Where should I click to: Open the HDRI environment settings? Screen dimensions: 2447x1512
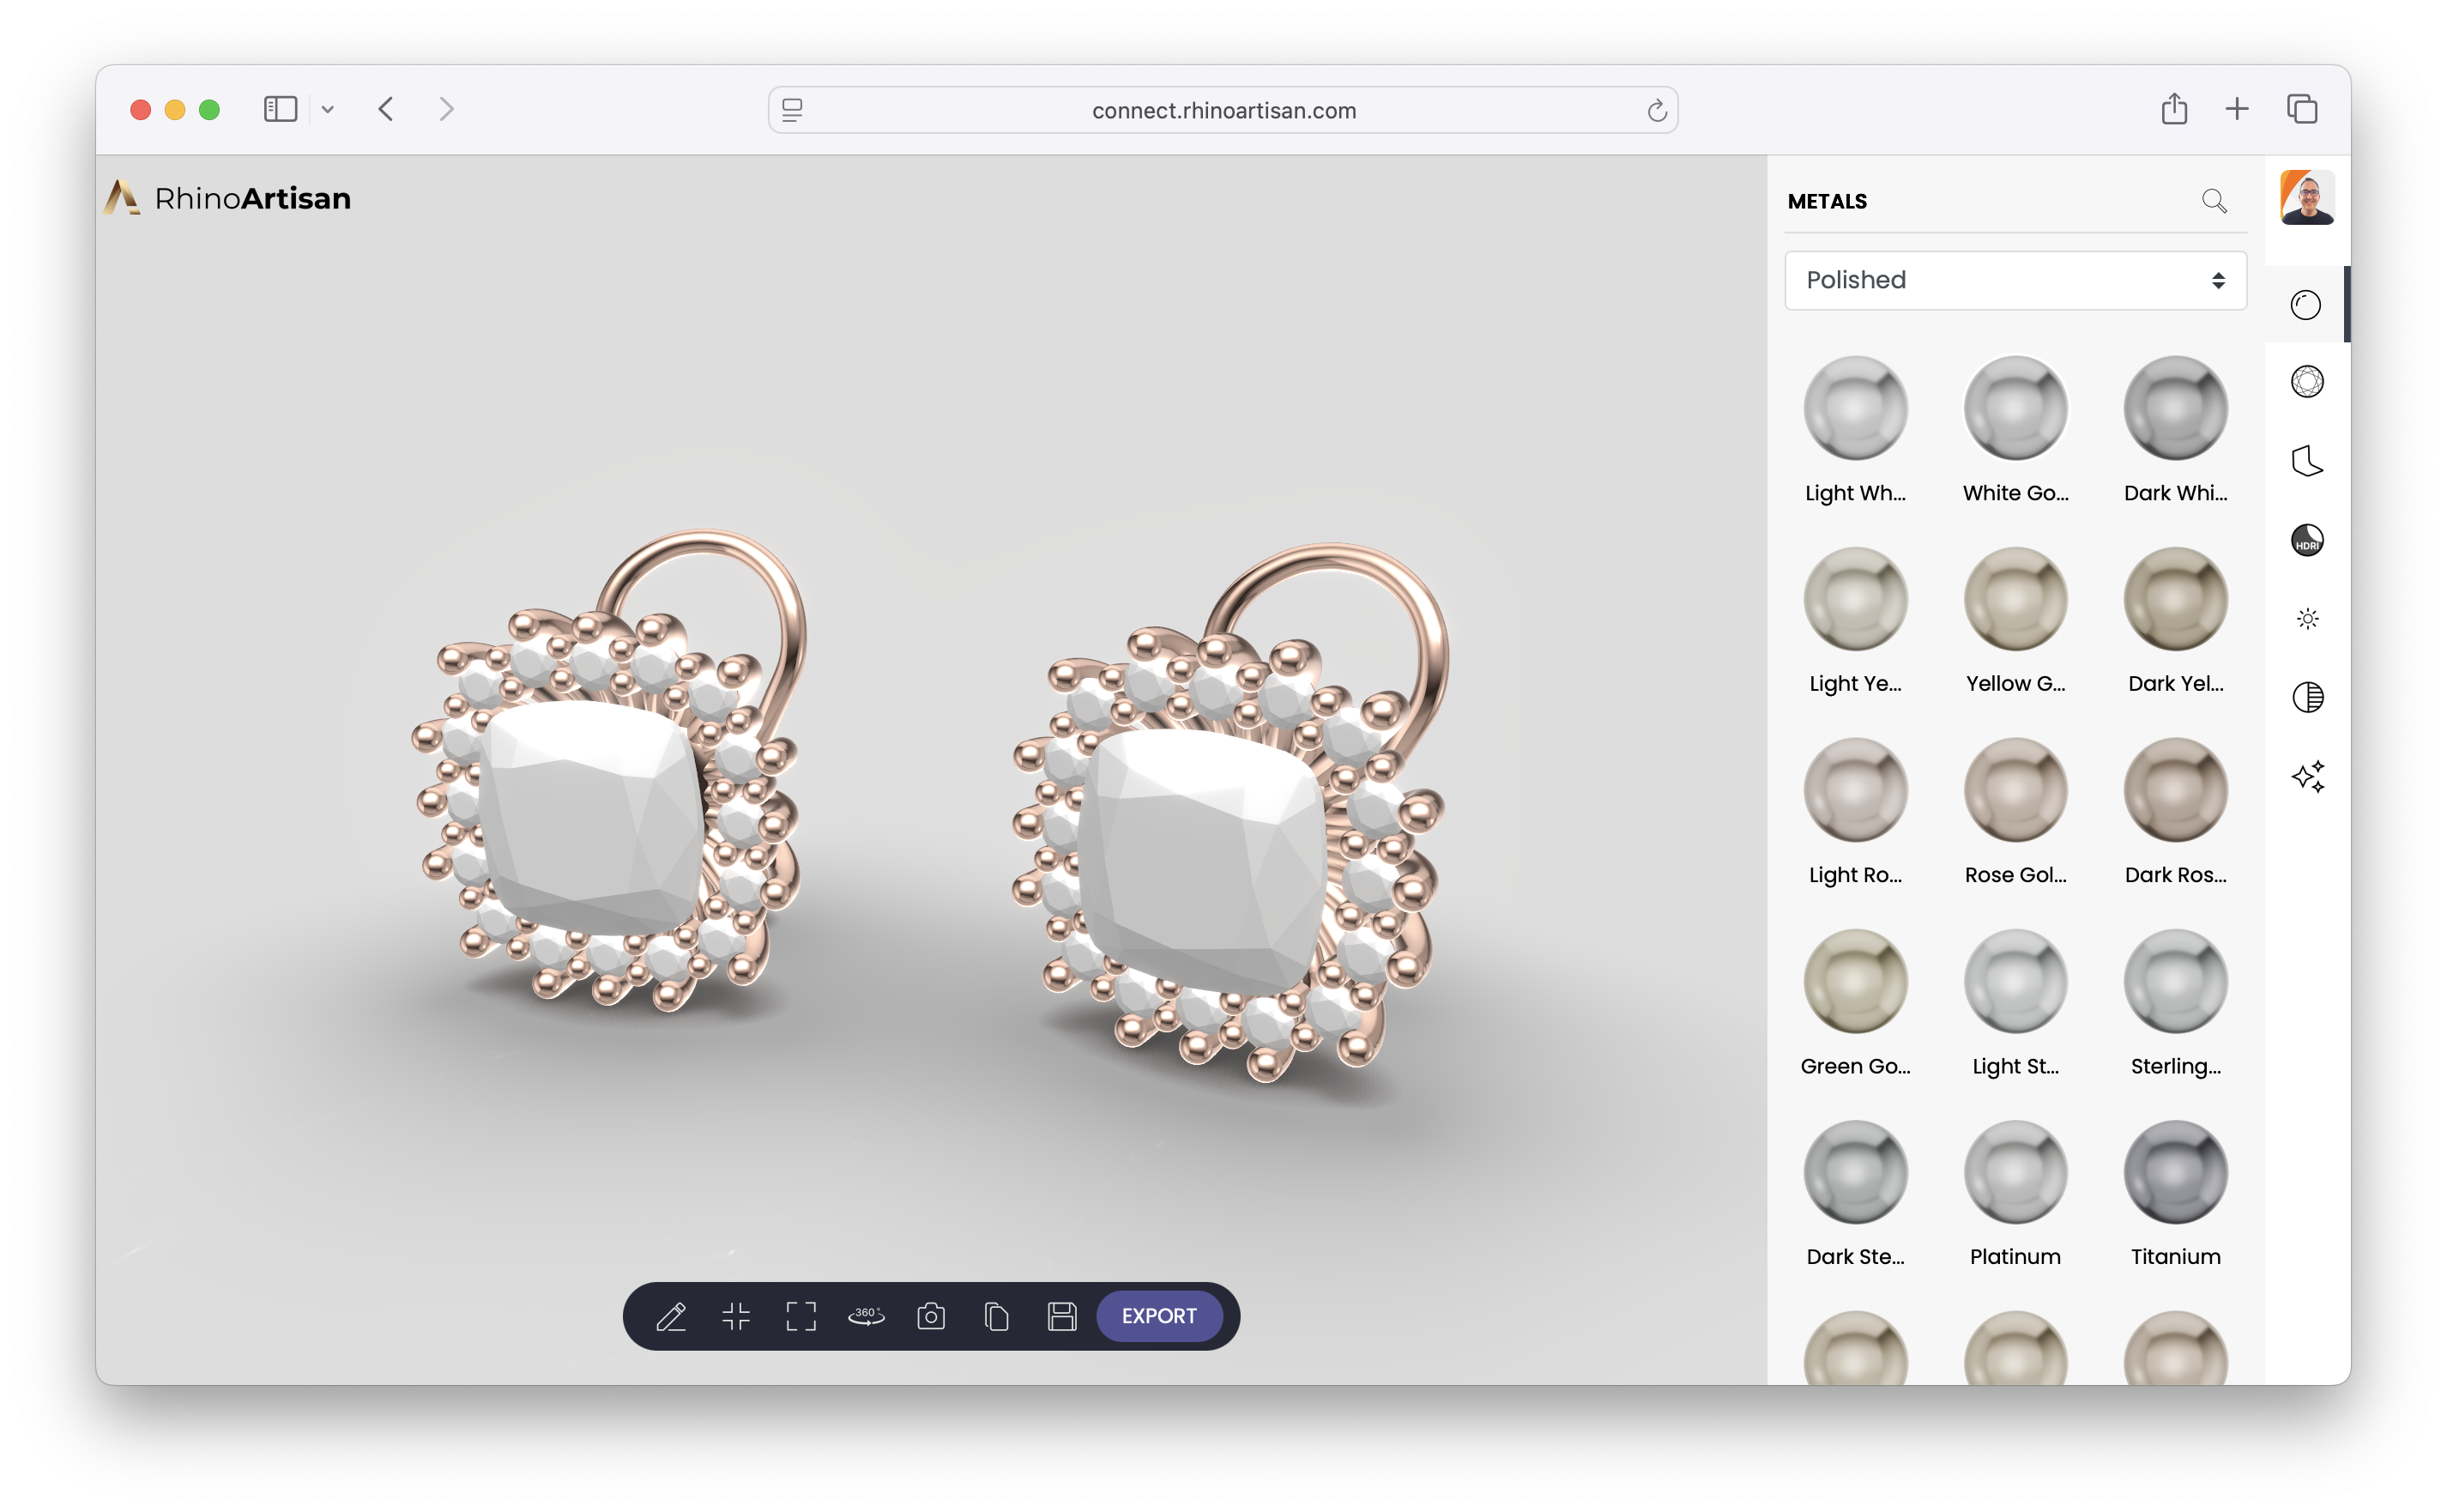(x=2306, y=540)
